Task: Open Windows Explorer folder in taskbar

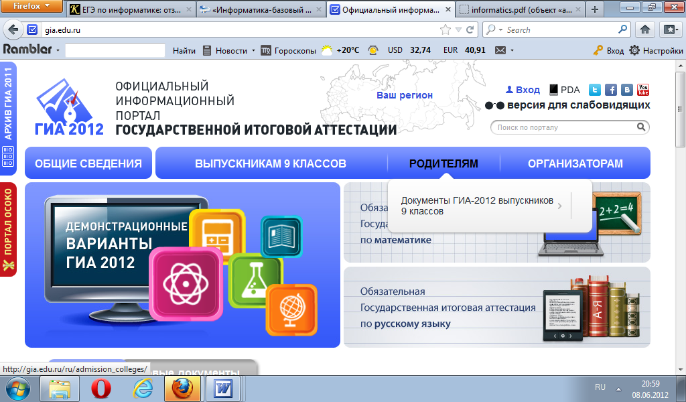Action: point(59,389)
